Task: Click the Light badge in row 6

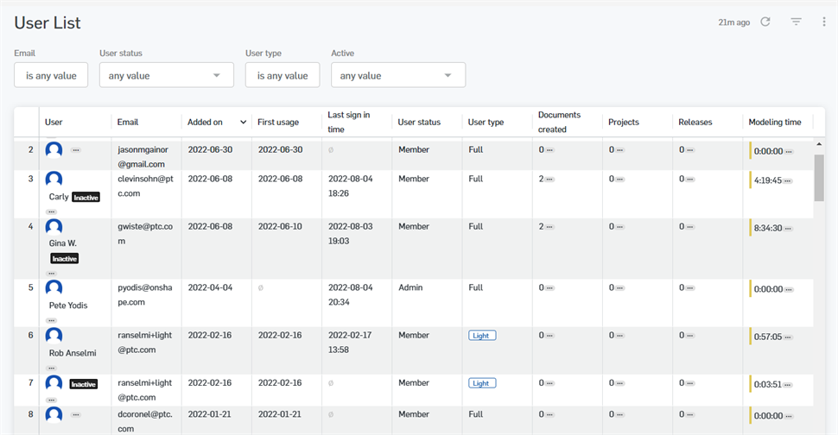Action: [482, 336]
